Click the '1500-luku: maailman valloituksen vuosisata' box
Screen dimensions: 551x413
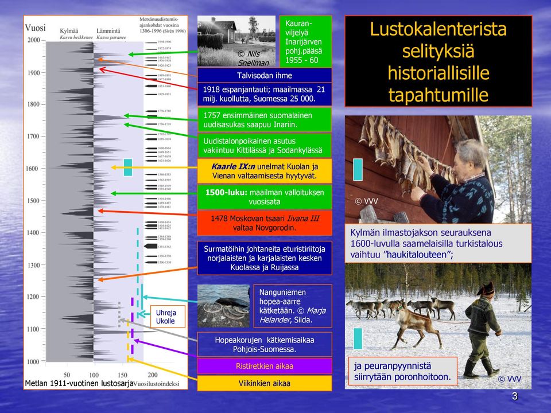click(x=265, y=197)
